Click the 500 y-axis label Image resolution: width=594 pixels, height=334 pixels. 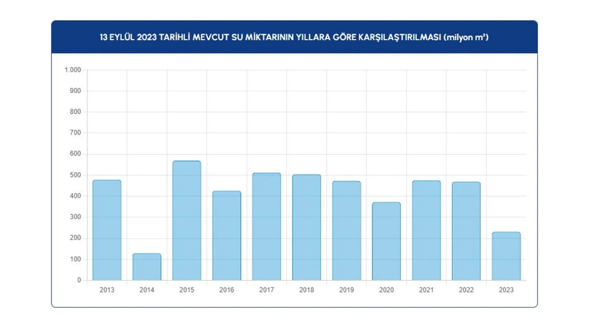(x=76, y=175)
